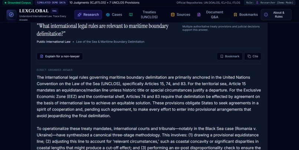This screenshot has height=150, width=299.
Task: Click 'Law of the Sea & Maritime Boundary Delimitation'
Action: [110, 42]
